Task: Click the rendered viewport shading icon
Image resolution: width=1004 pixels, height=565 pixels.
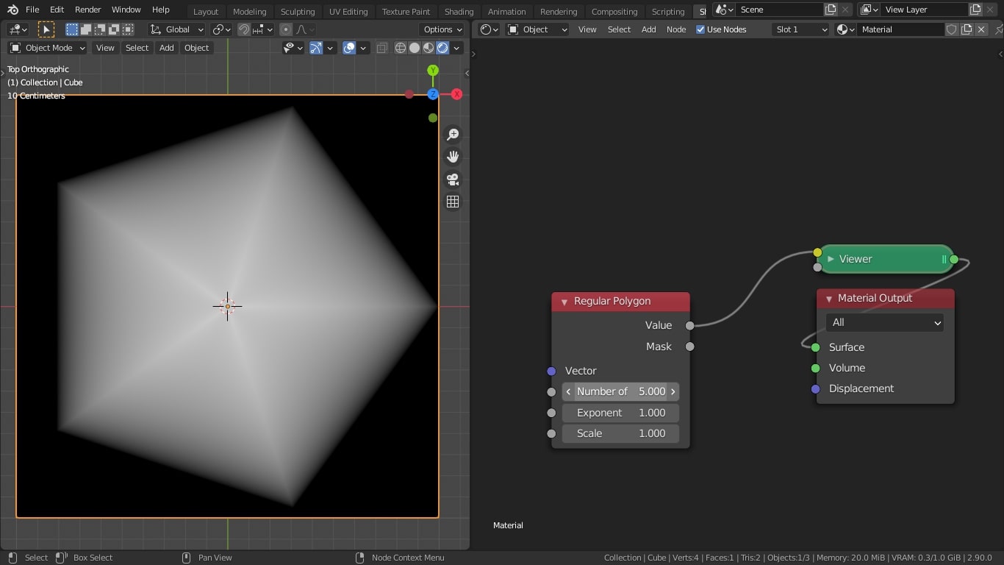Action: click(442, 47)
